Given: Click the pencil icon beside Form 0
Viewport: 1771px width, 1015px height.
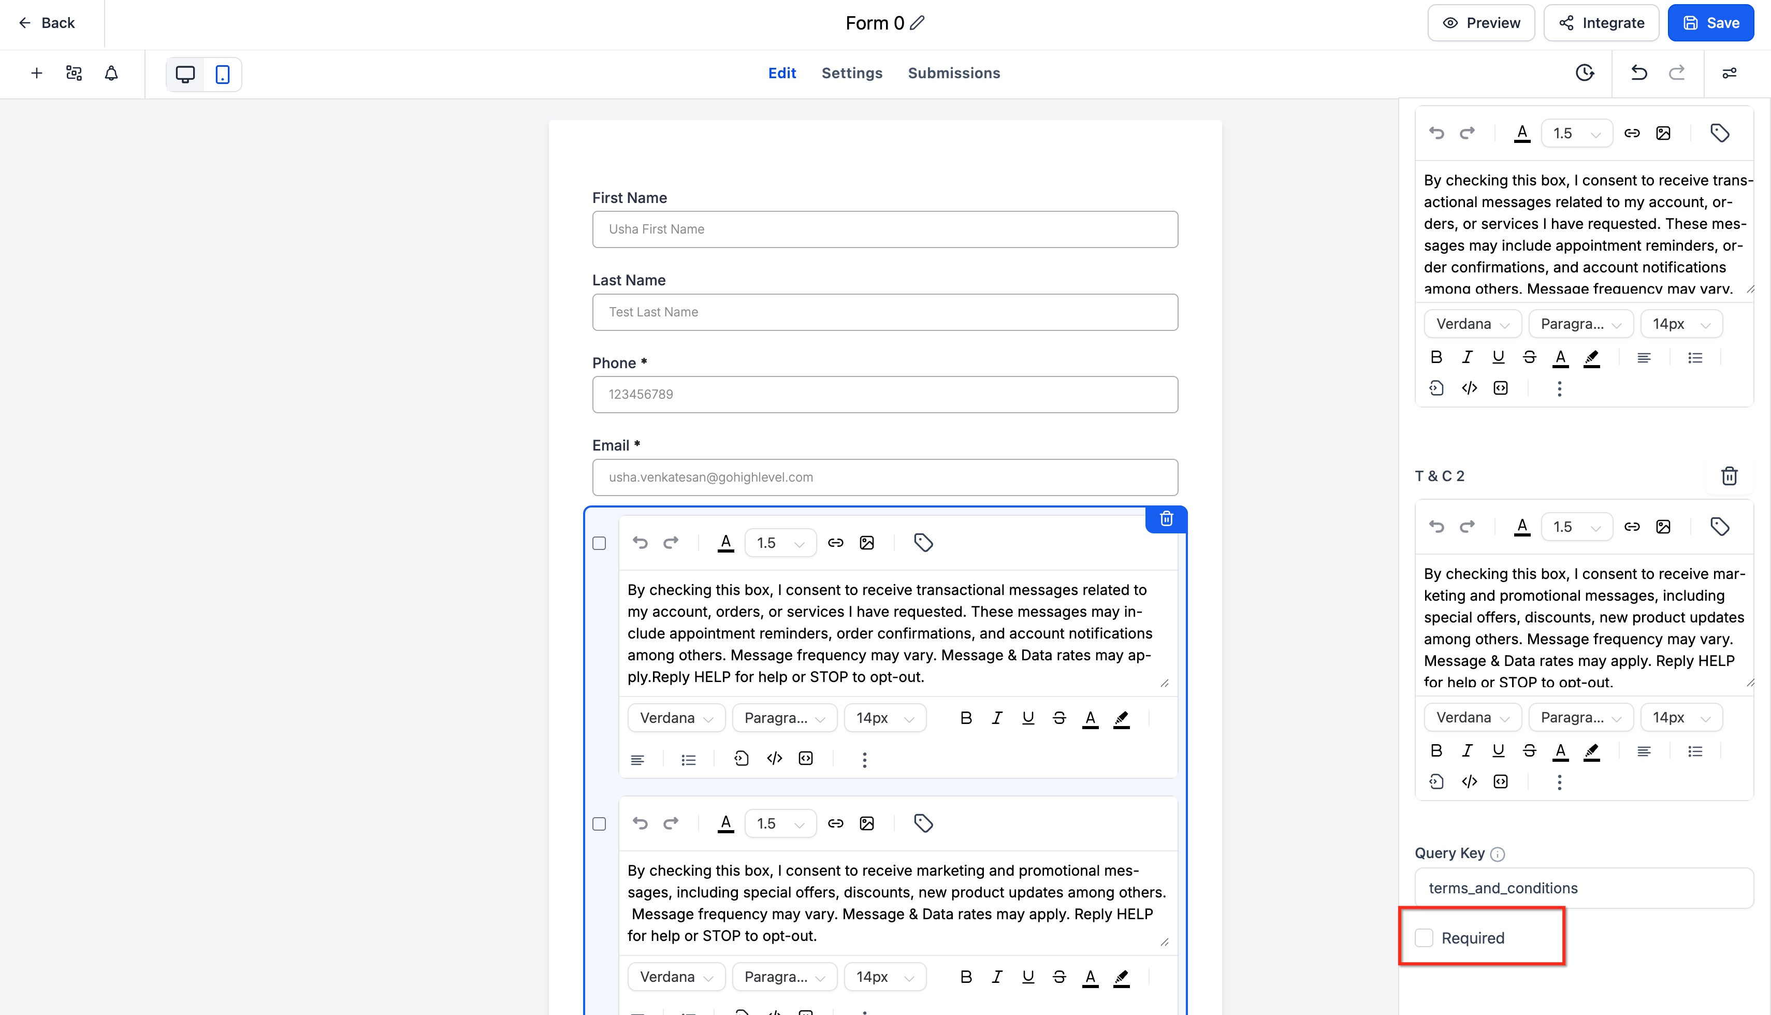Looking at the screenshot, I should click(x=917, y=23).
